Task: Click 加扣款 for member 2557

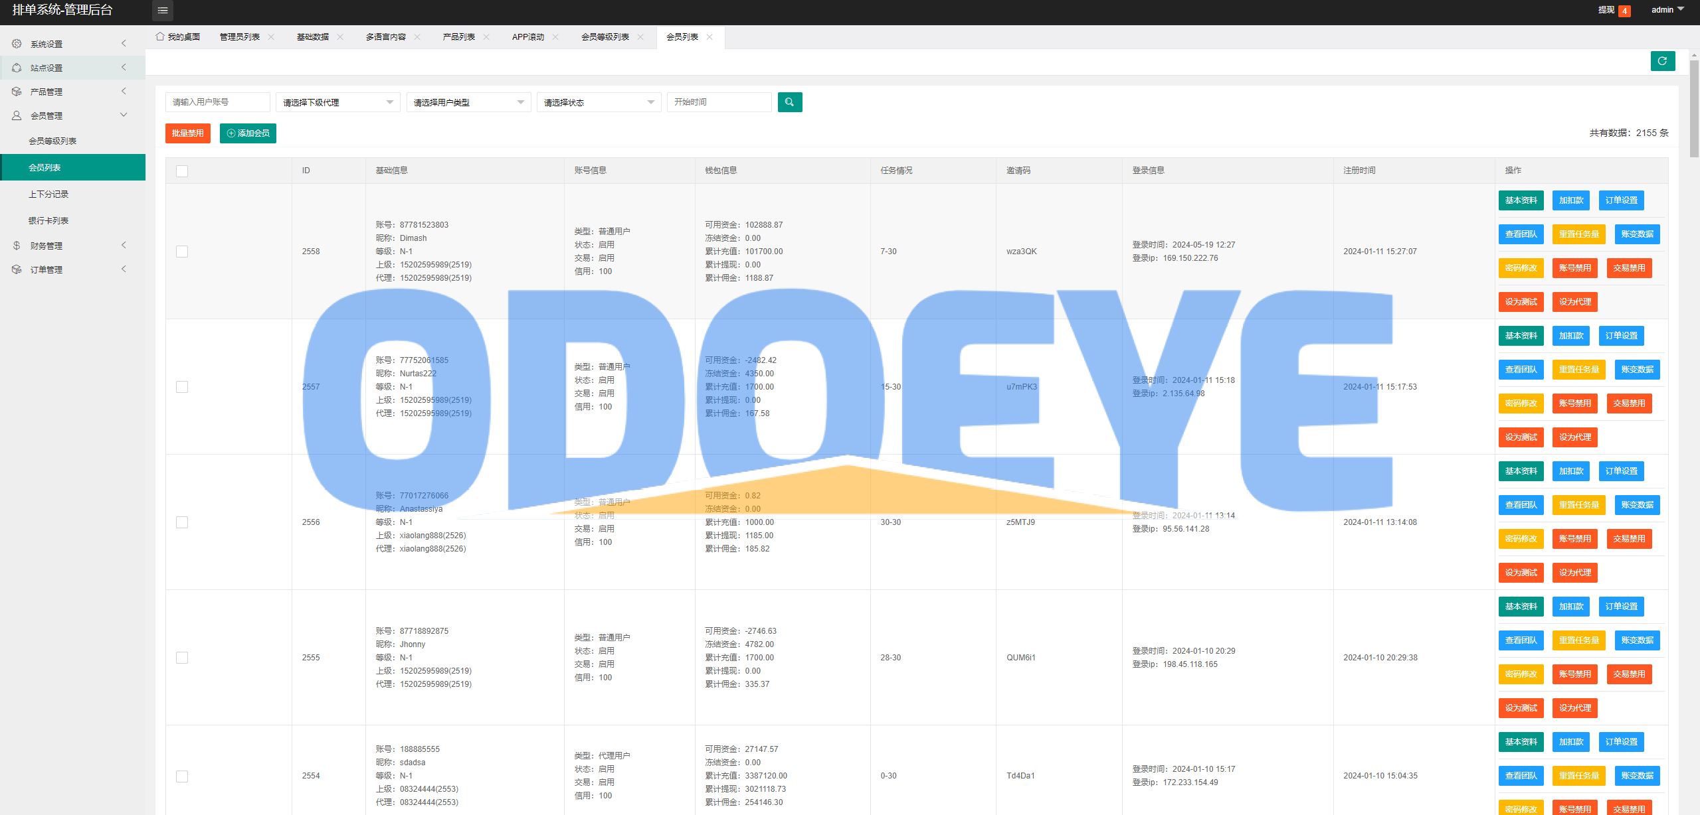Action: (x=1570, y=336)
